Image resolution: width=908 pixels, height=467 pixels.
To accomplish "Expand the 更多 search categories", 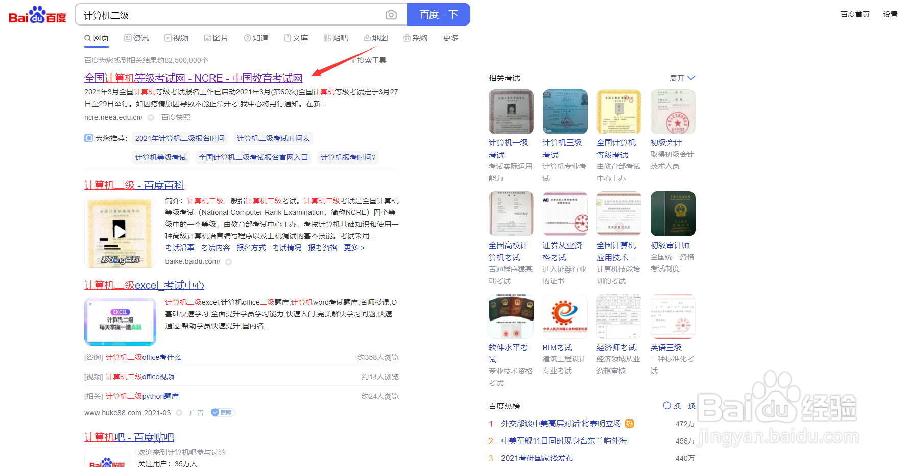I will [451, 38].
